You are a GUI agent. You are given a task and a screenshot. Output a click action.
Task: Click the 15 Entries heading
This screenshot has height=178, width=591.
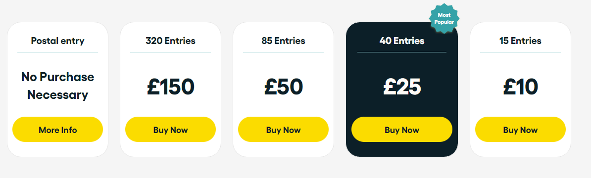coord(520,41)
